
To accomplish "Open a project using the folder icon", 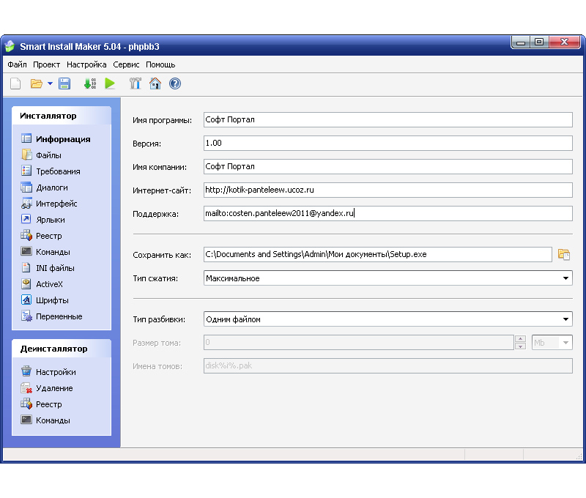I will (36, 83).
